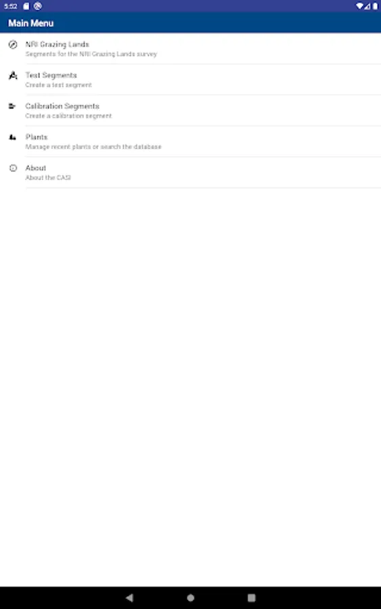Tap the About info icon

click(13, 168)
